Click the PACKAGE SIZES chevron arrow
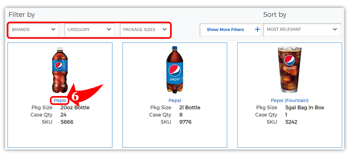Screen dimensions: 353x159 tap(164, 29)
